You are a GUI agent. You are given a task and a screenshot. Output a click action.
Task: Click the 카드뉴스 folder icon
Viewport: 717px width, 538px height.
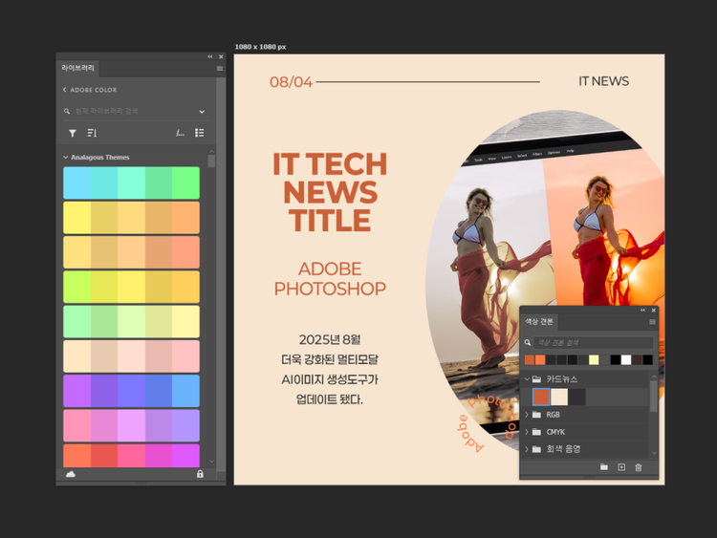coord(537,379)
